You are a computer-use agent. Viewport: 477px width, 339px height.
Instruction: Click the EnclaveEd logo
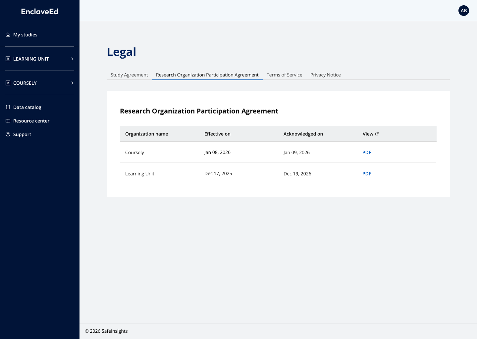pyautogui.click(x=40, y=12)
